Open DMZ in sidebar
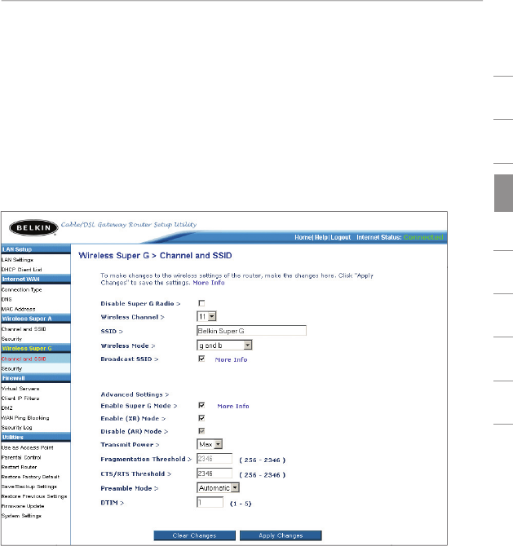 pos(7,408)
